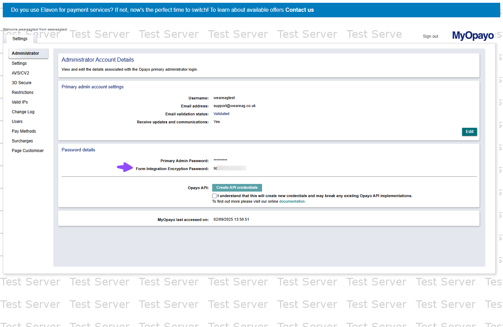
Task: Click the MyOpayo logo
Action: click(x=473, y=35)
